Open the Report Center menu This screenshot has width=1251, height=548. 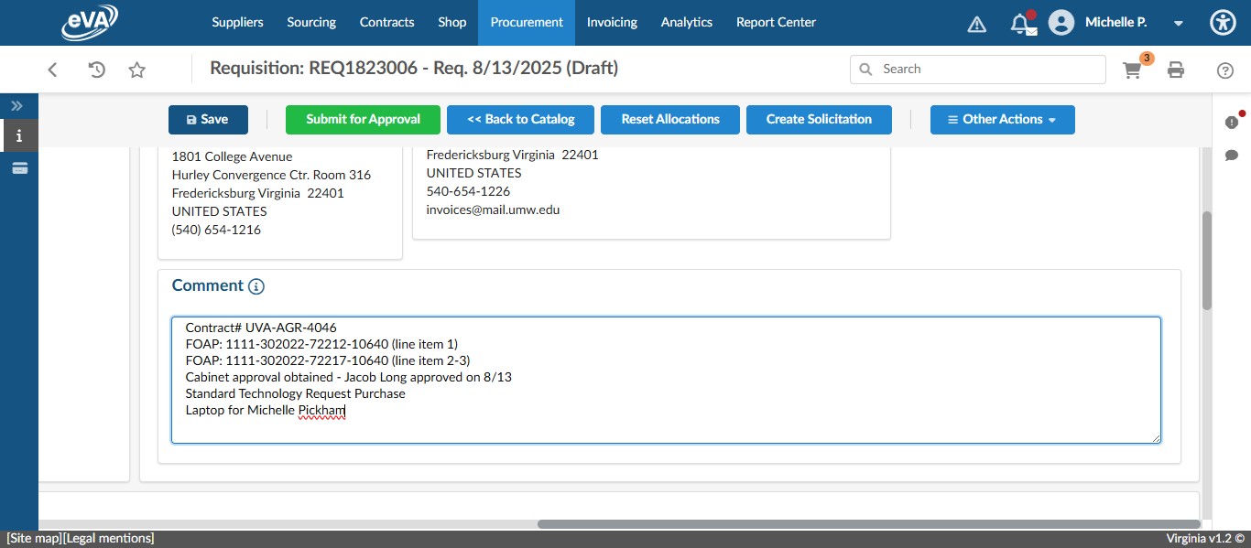point(775,22)
